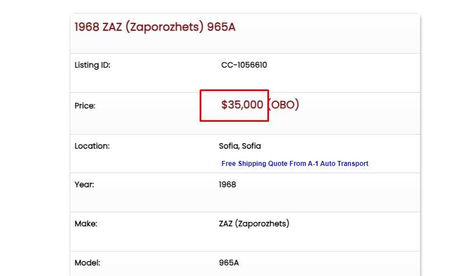Click the first 'Sofia' in the location value

[x=229, y=146]
